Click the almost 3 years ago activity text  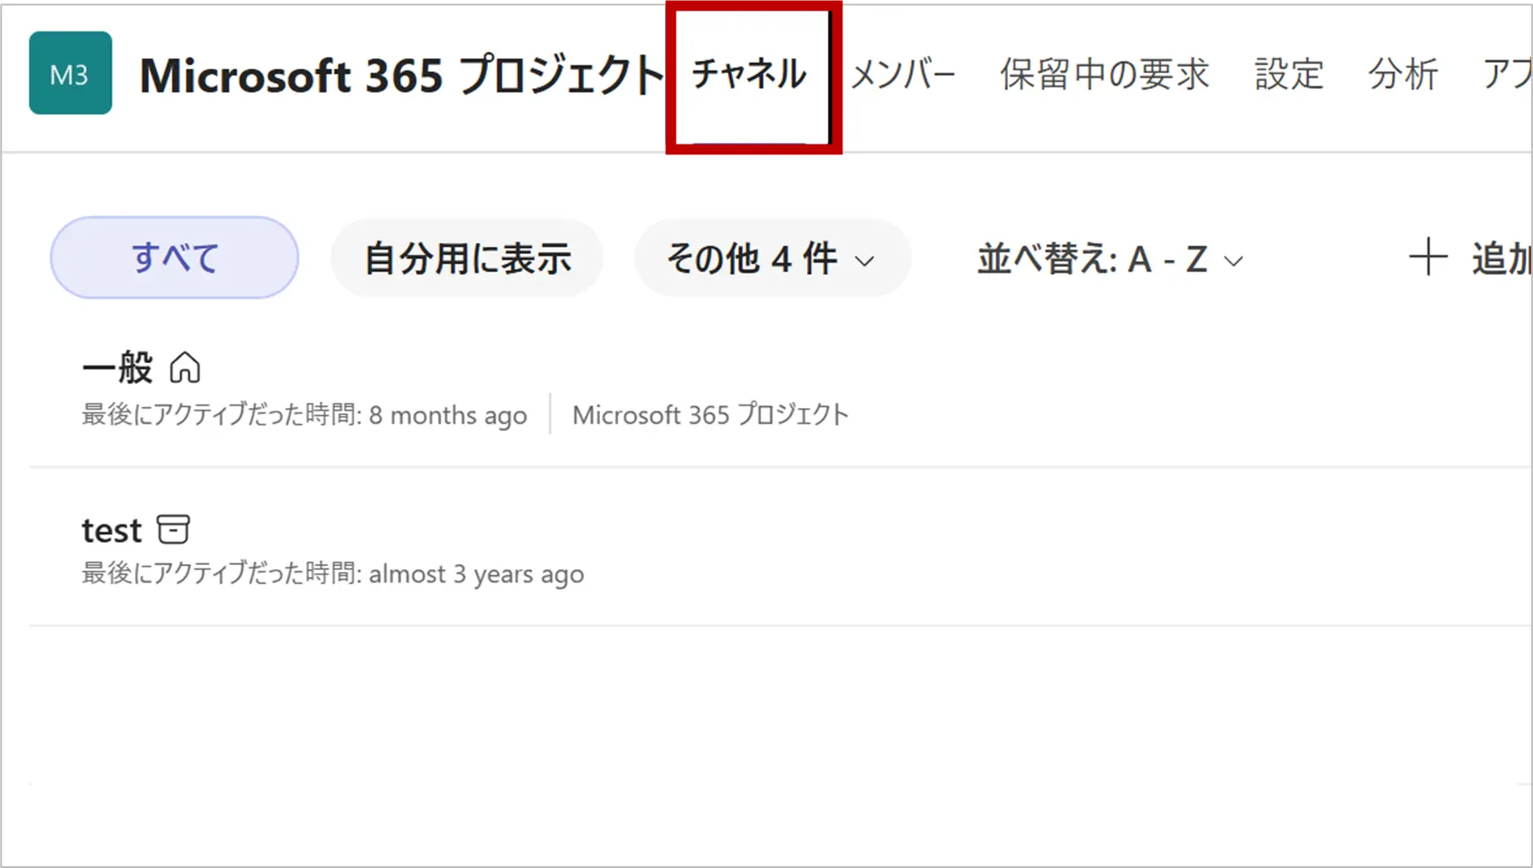tap(476, 575)
